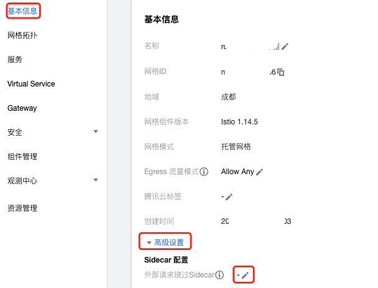
Task: Show info tooltip for Egress 流量模式
Action: click(204, 172)
